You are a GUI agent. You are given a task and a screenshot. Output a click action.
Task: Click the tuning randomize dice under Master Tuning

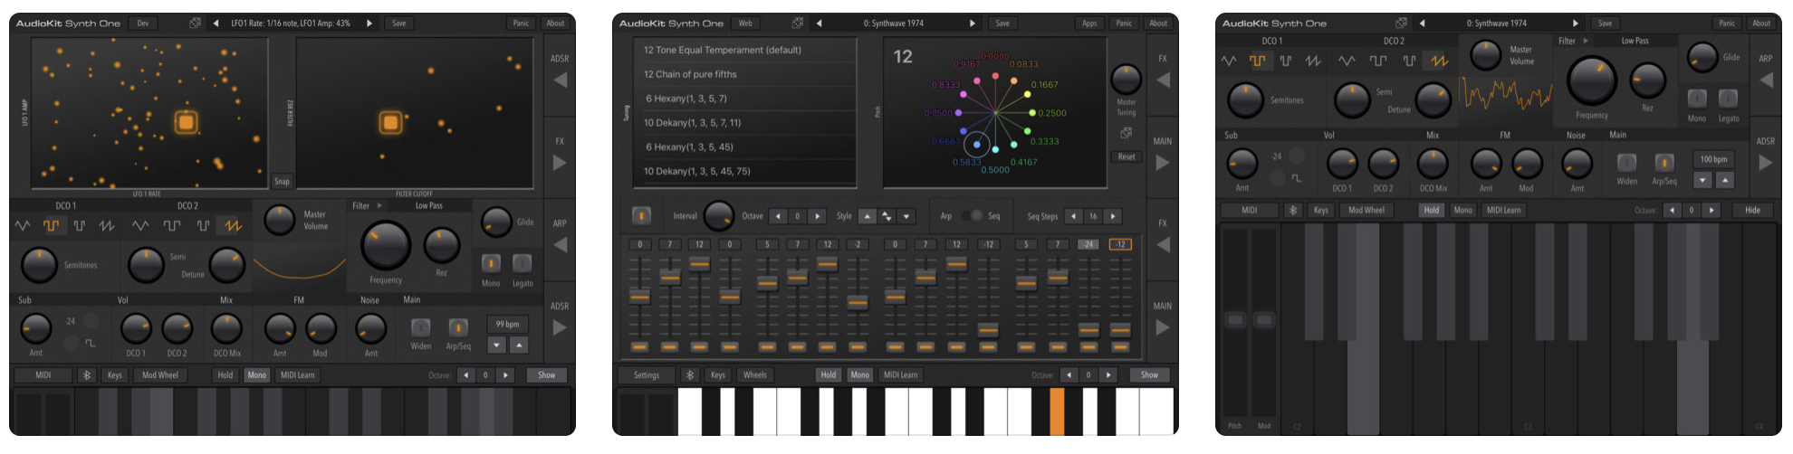pyautogui.click(x=1126, y=133)
